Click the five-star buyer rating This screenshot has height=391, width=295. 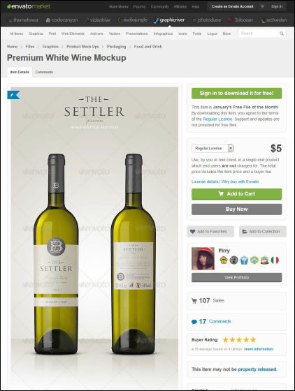click(239, 339)
